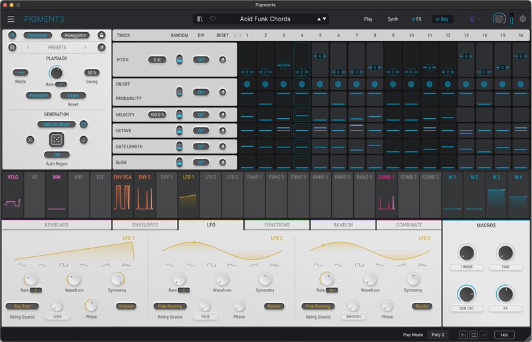Toggle the SLIDE random lock switch
Image resolution: width=532 pixels, height=342 pixels.
click(180, 162)
